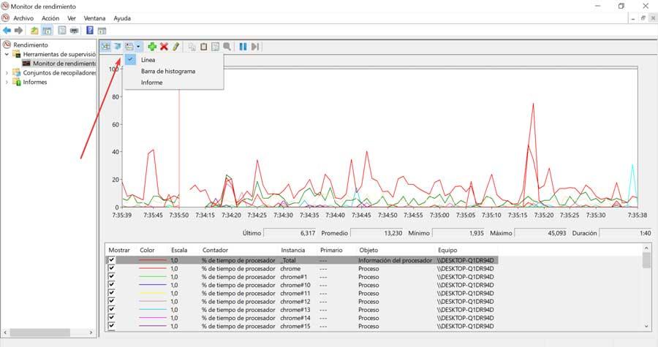
Task: Open the Ayuda menu
Action: 122,18
